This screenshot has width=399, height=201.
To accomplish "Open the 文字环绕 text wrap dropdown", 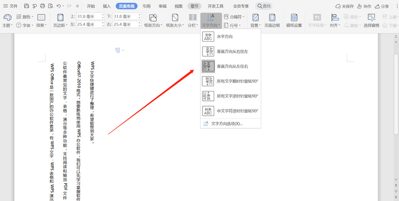I will click(x=317, y=21).
